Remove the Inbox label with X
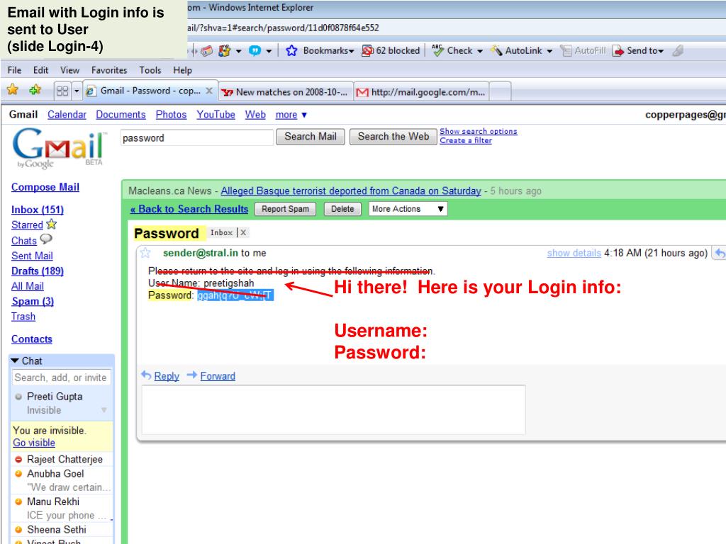The image size is (726, 544). tap(243, 233)
